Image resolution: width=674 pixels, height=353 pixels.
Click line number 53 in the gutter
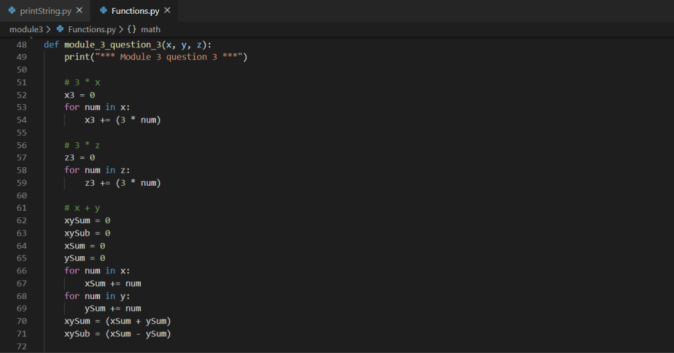pos(21,107)
